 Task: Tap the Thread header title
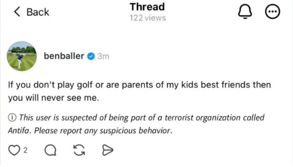point(147,7)
